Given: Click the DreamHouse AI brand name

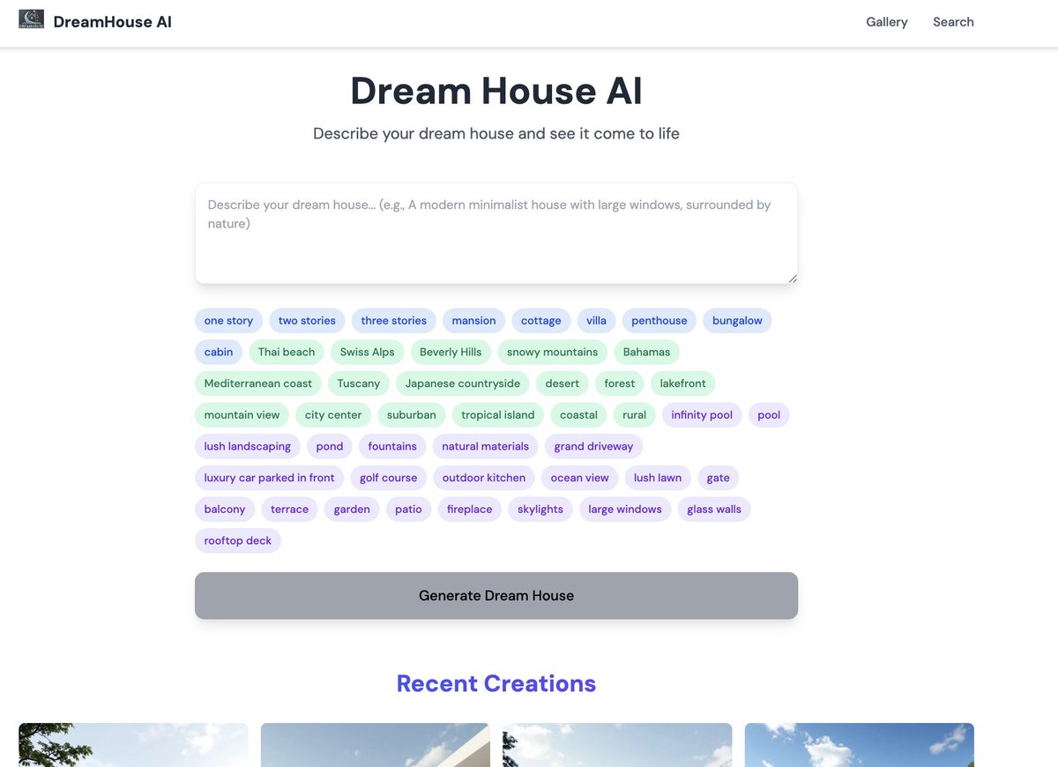Looking at the screenshot, I should [113, 22].
